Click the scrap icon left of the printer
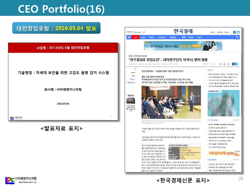This screenshot has width=250, height=187. (220, 64)
